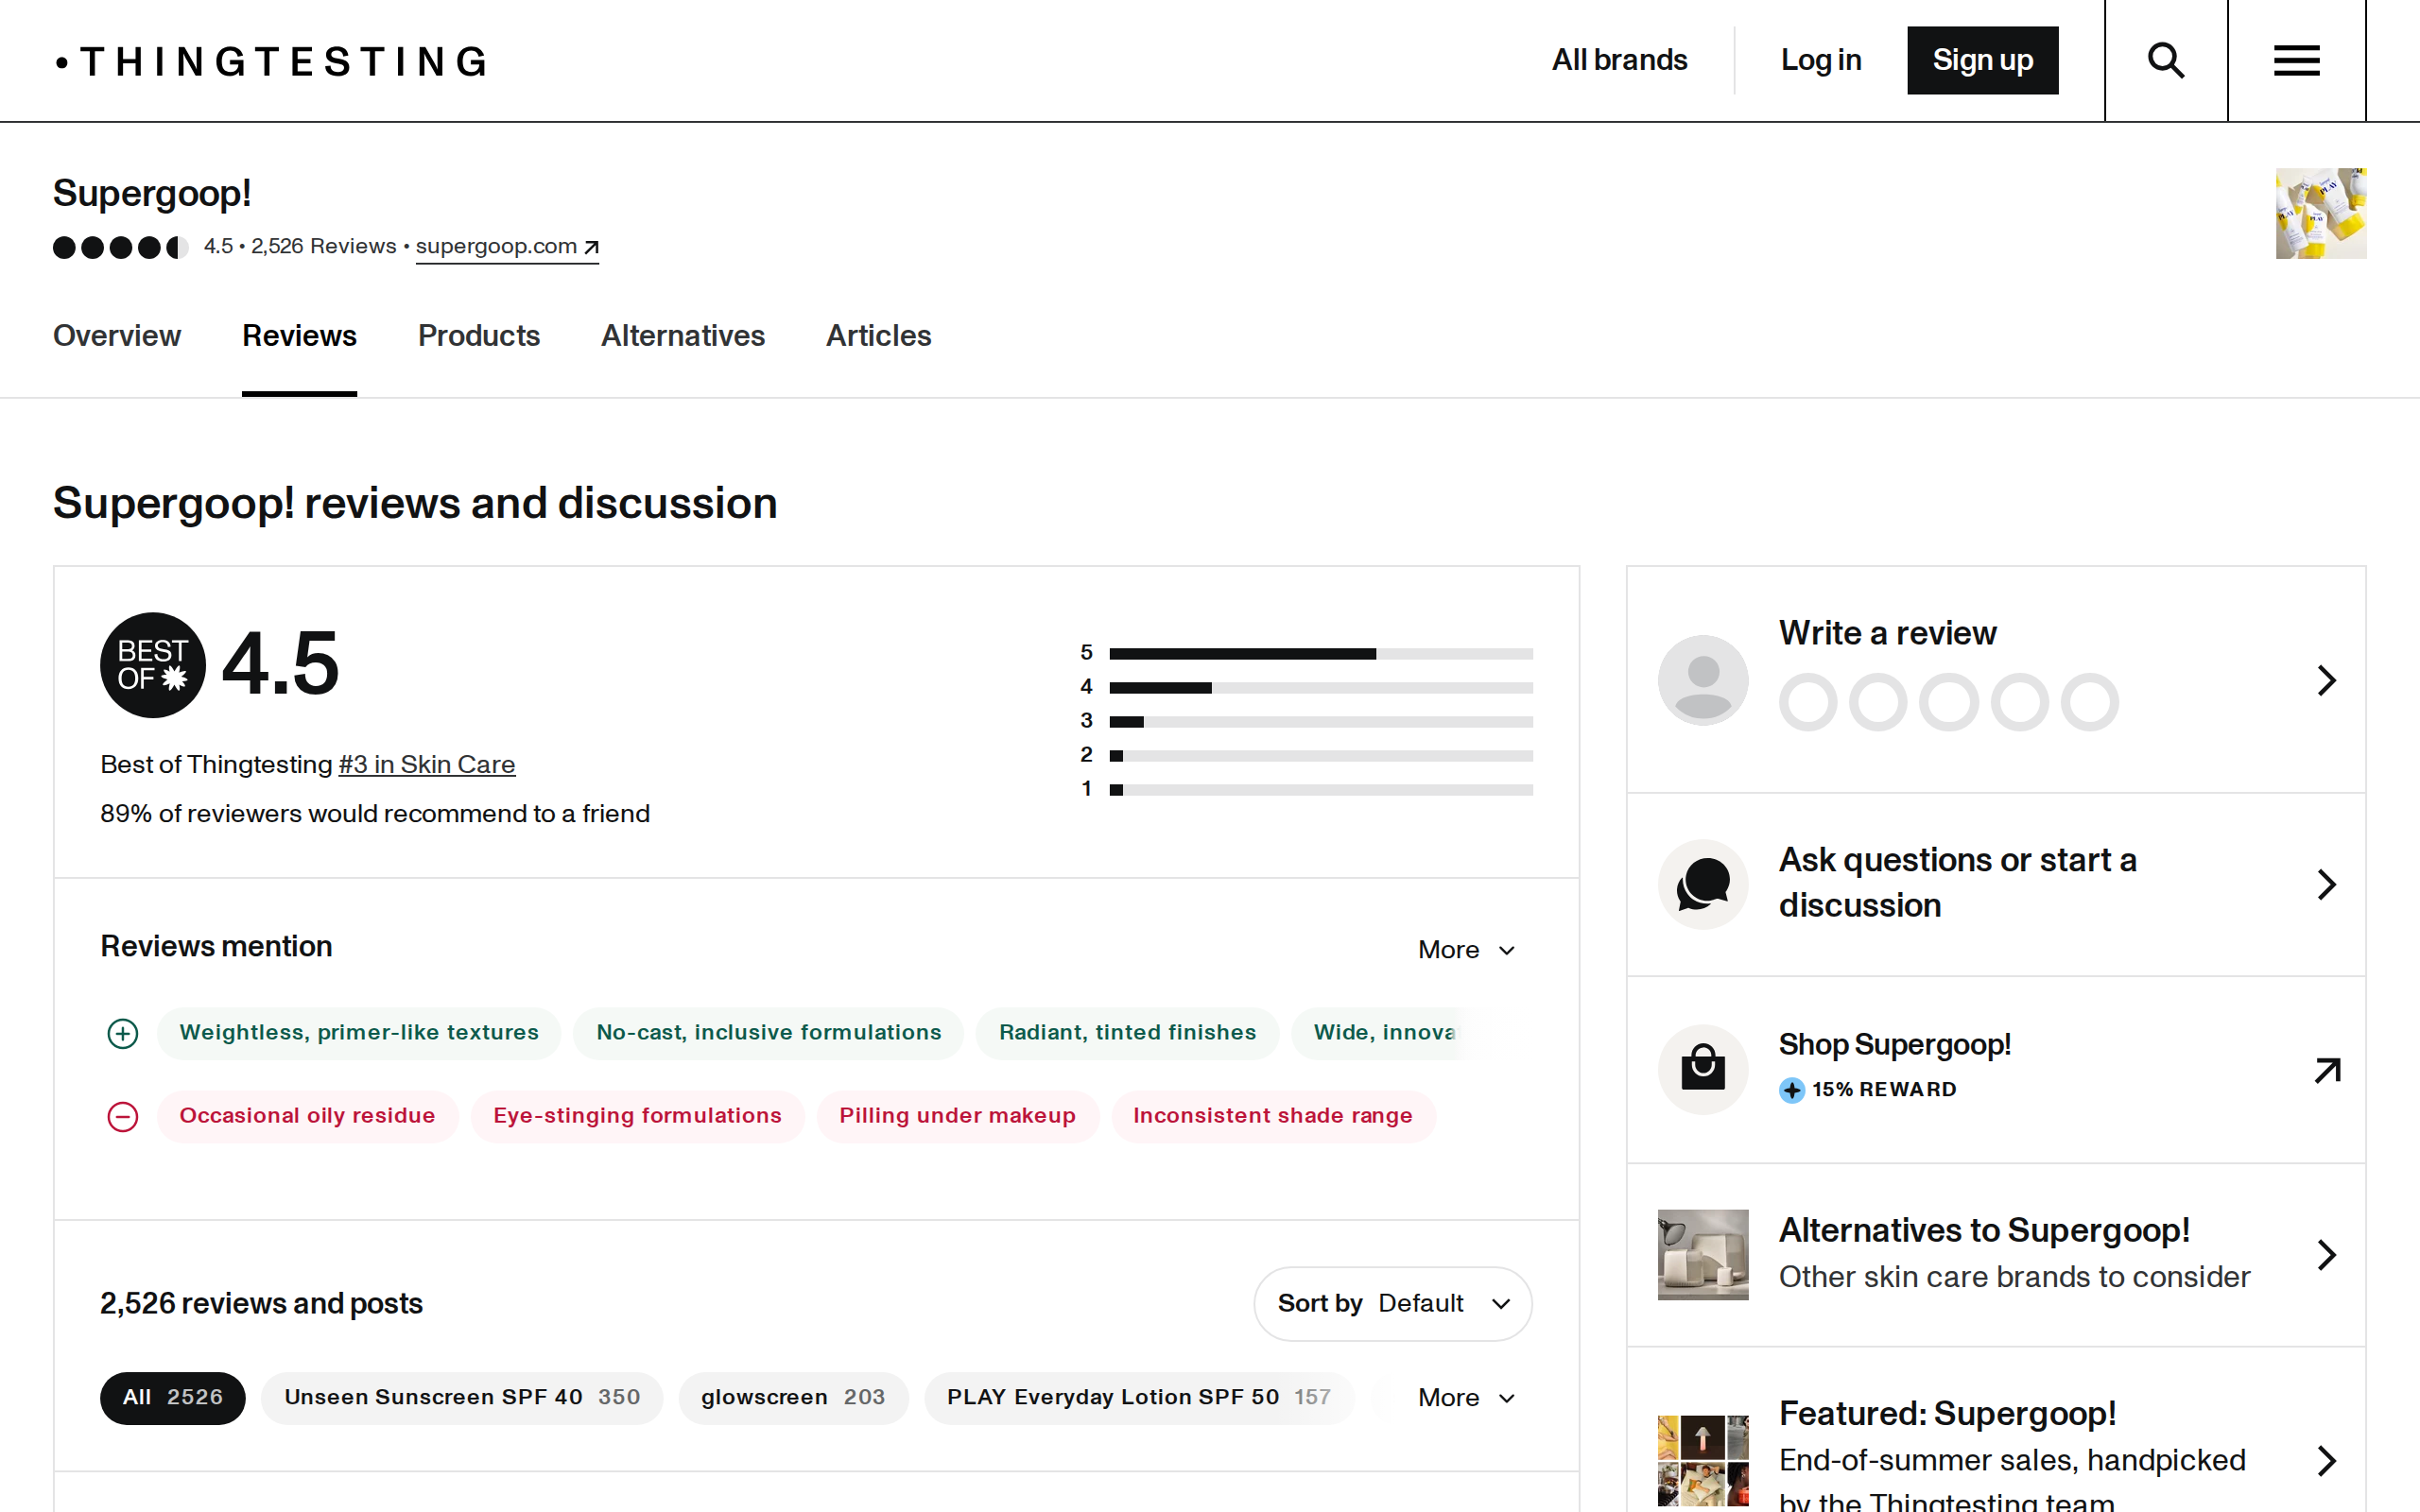Click the Thingtesting logo
The height and width of the screenshot is (1512, 2420).
[x=272, y=61]
